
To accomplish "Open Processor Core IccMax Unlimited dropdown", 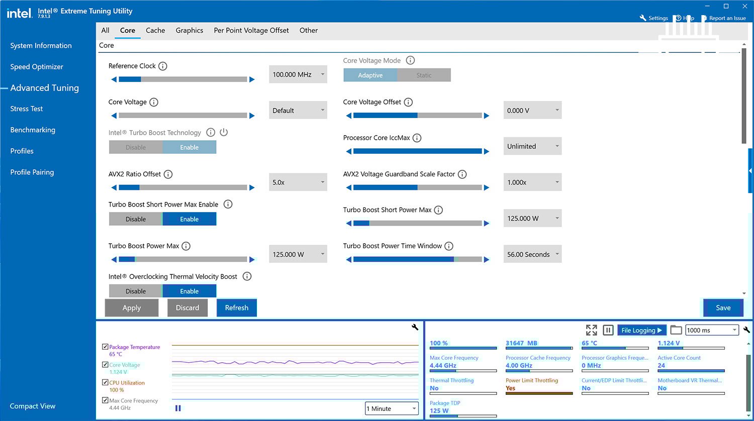I will tap(532, 146).
